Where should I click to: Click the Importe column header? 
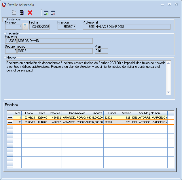97,113
